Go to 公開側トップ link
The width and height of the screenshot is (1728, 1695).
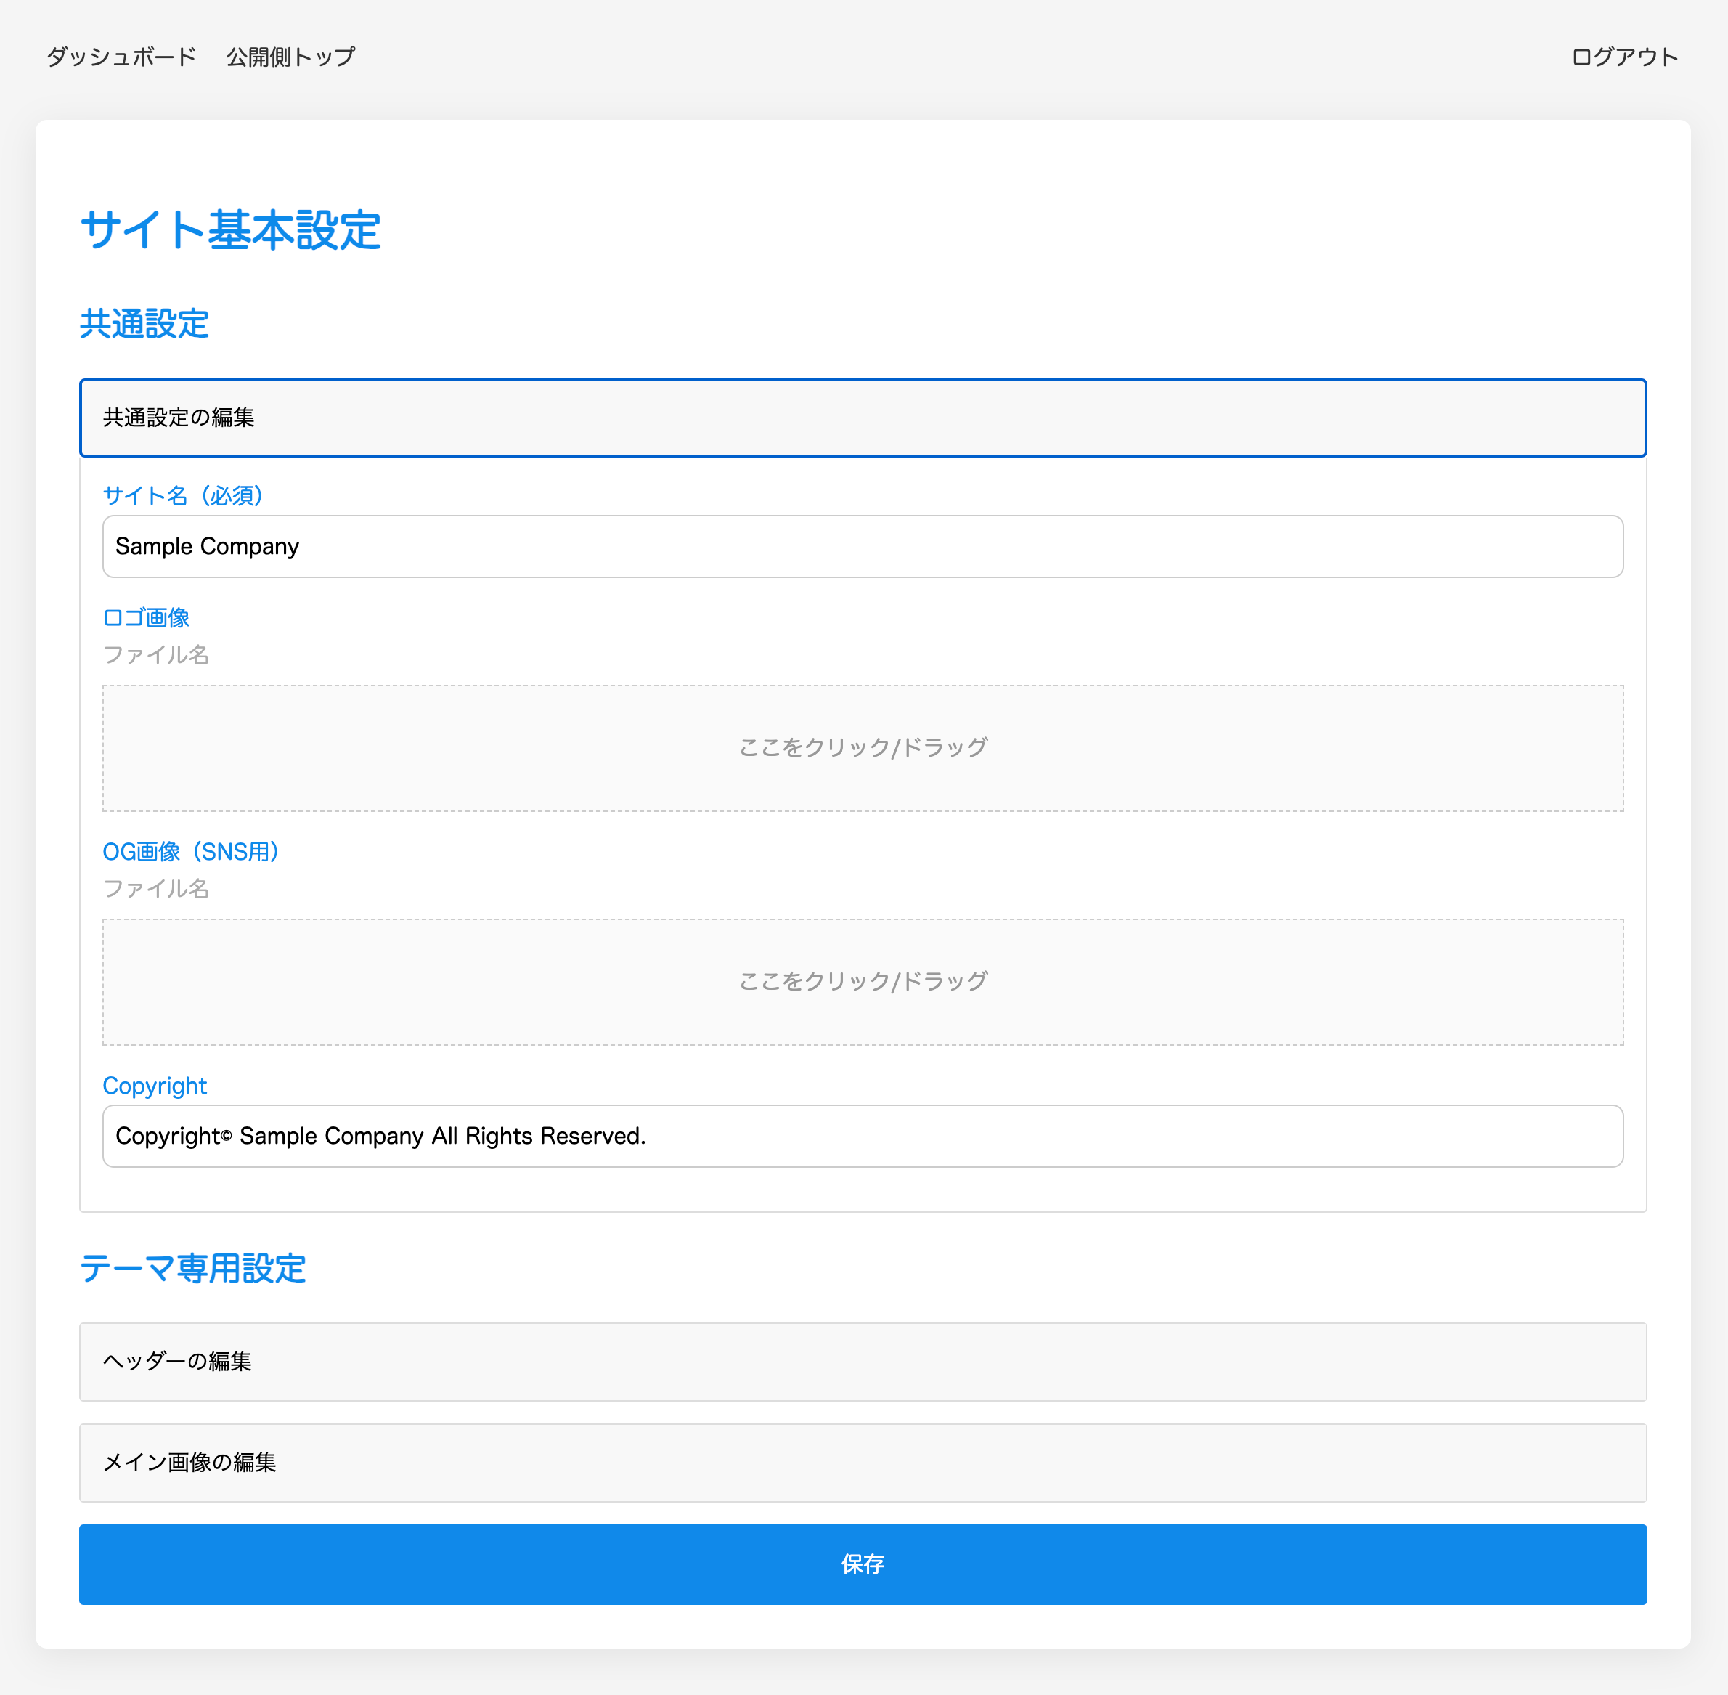290,57
